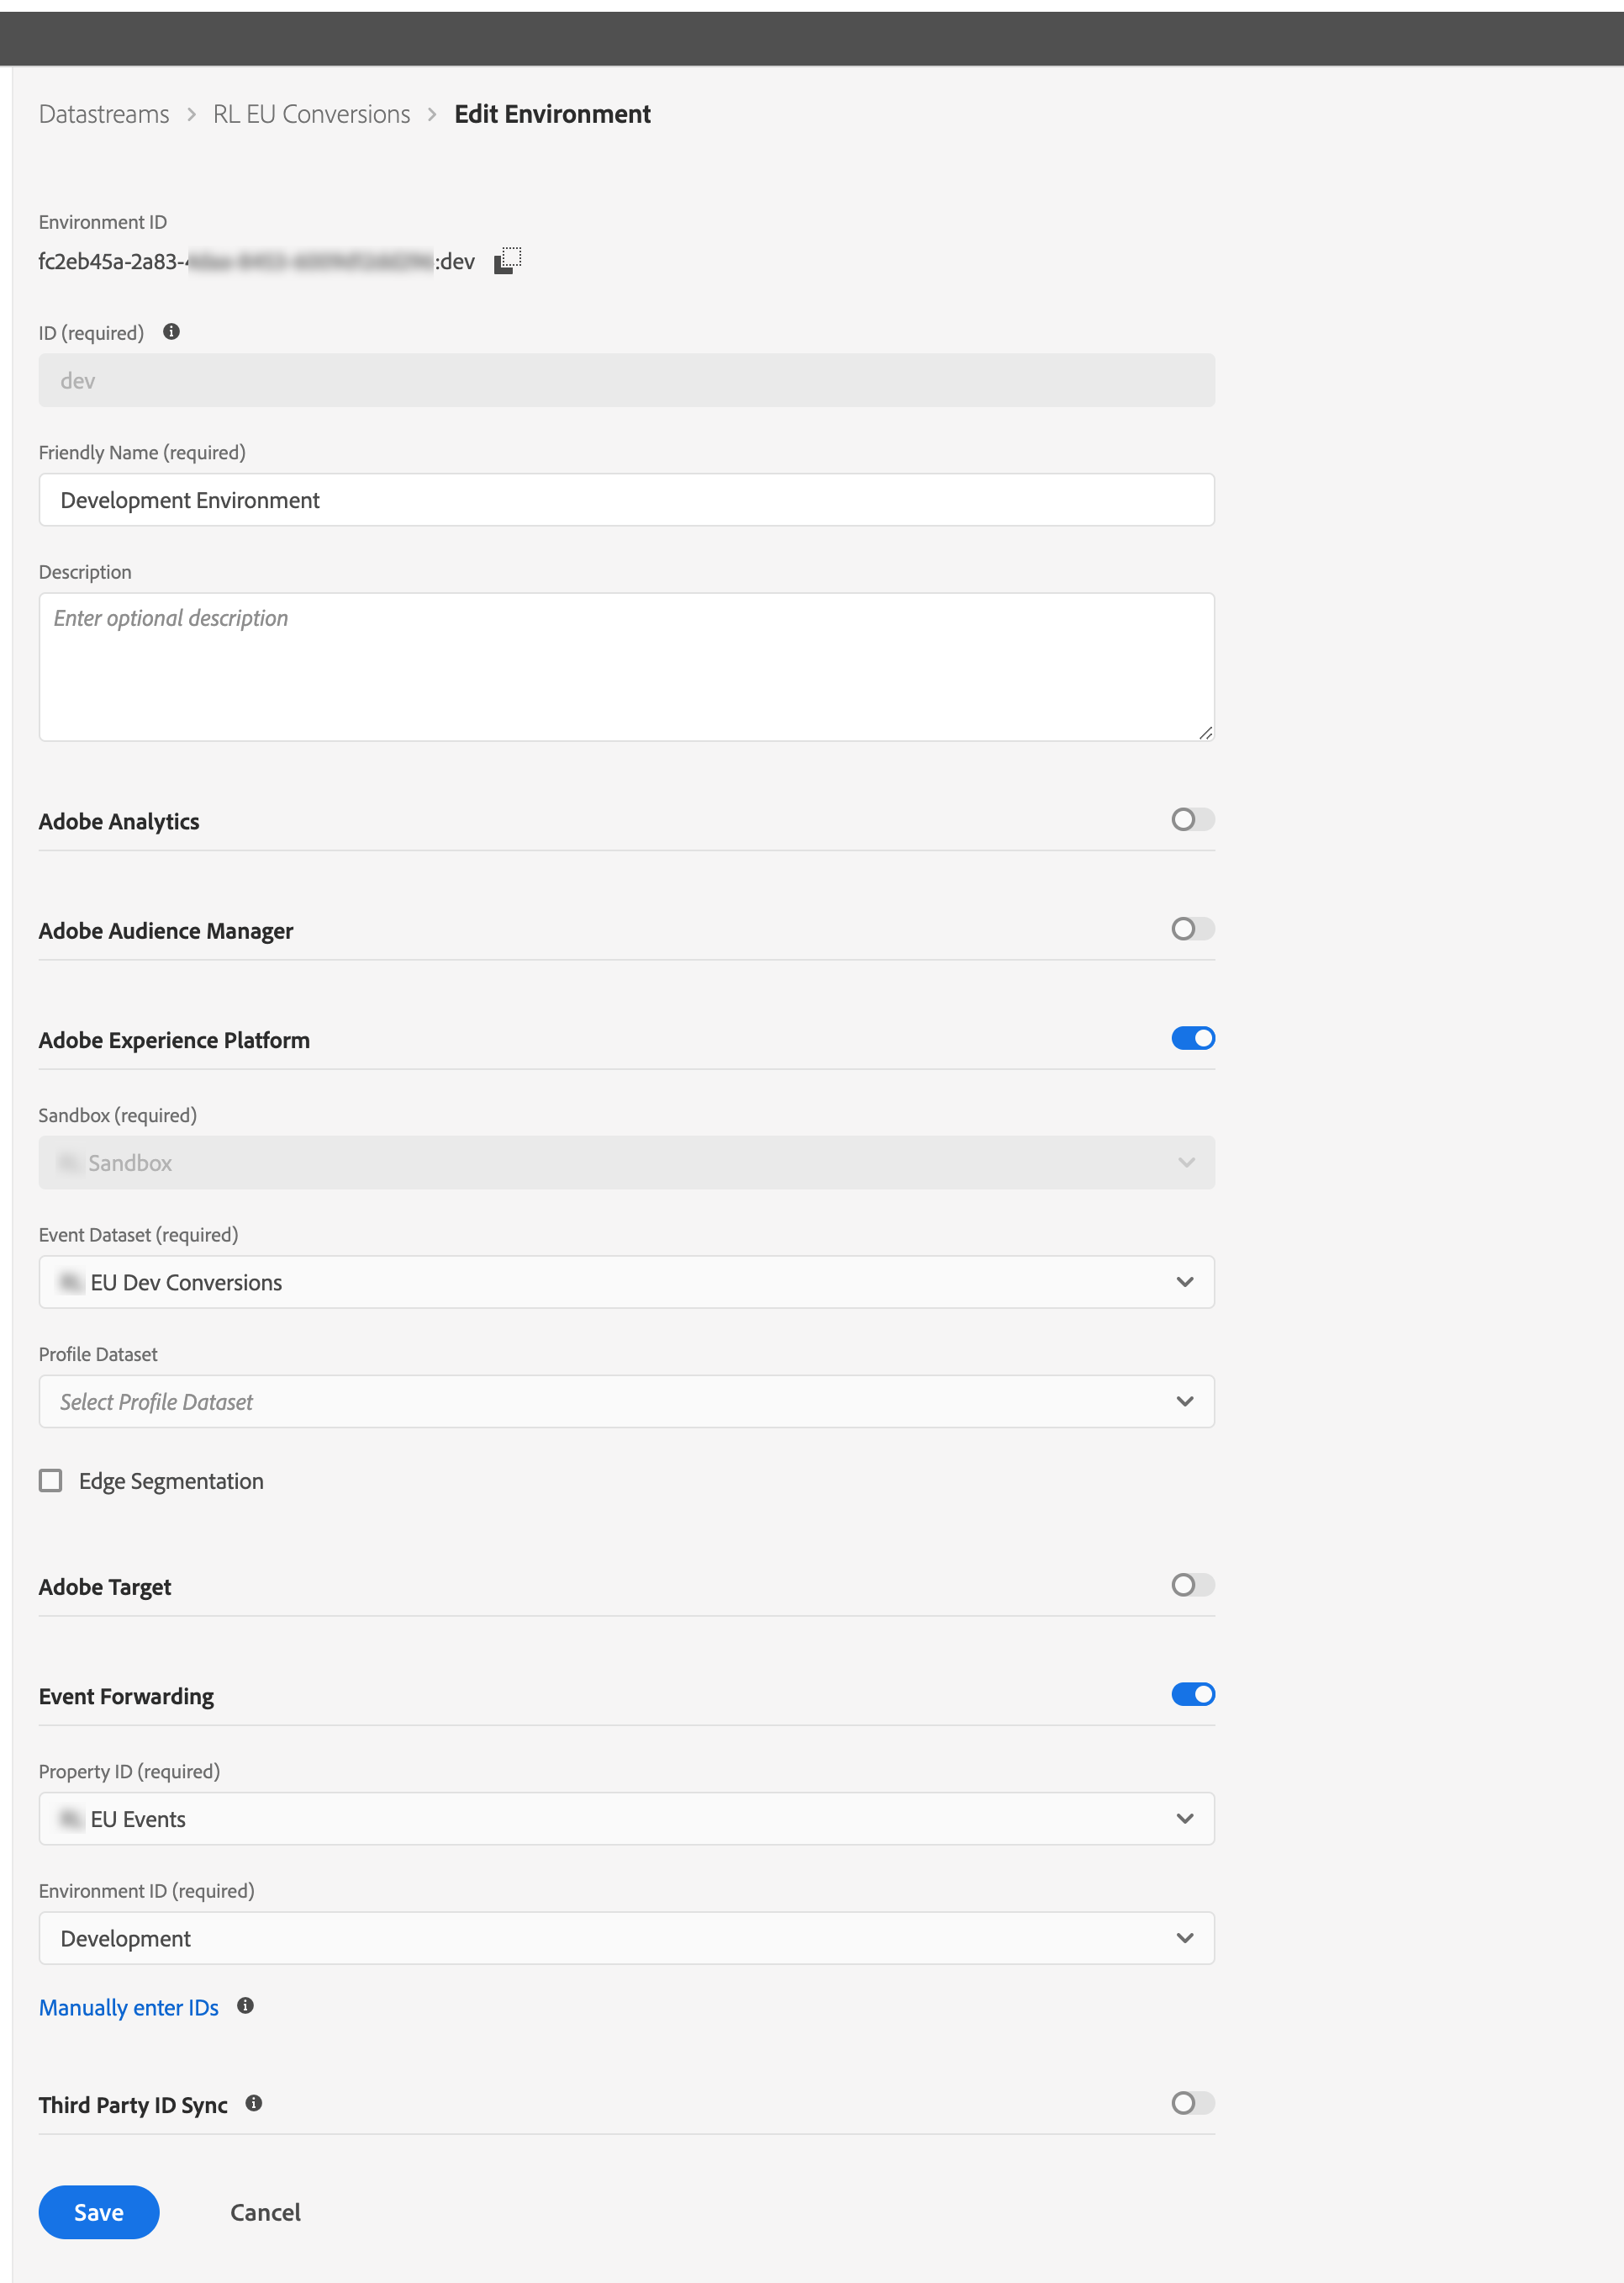Click breadcrumb chevron after RL EU Conversions

click(432, 115)
